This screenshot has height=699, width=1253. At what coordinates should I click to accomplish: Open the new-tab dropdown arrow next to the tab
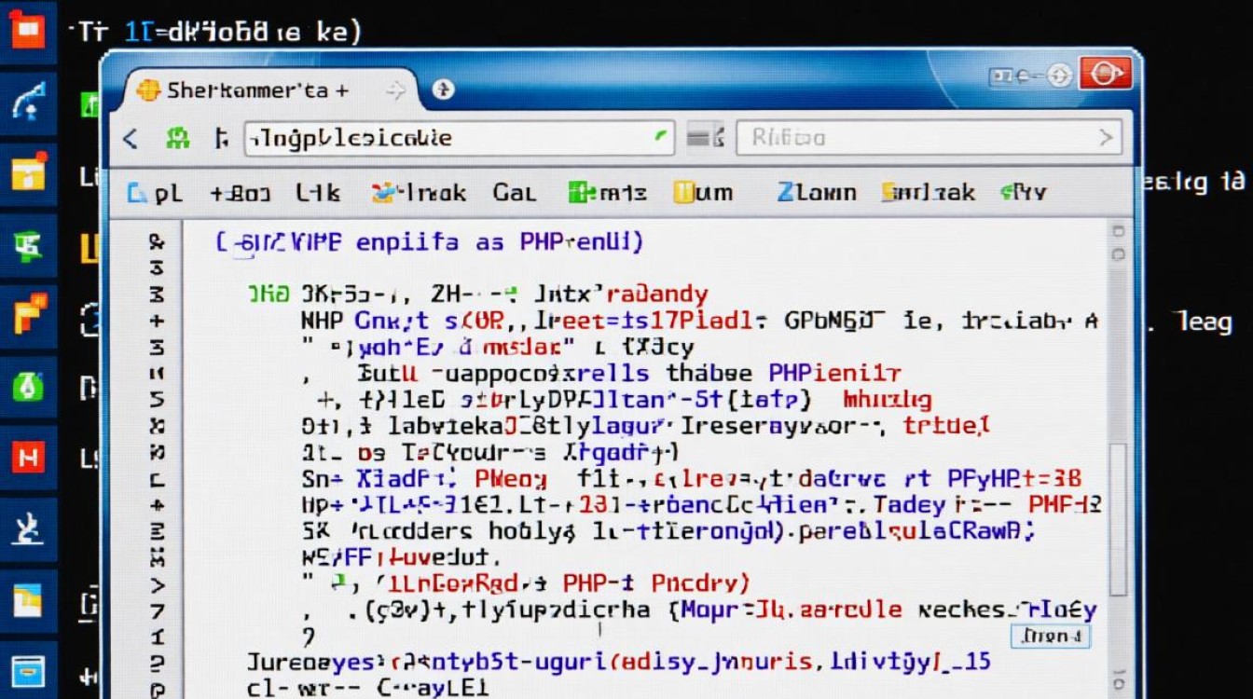tap(396, 90)
